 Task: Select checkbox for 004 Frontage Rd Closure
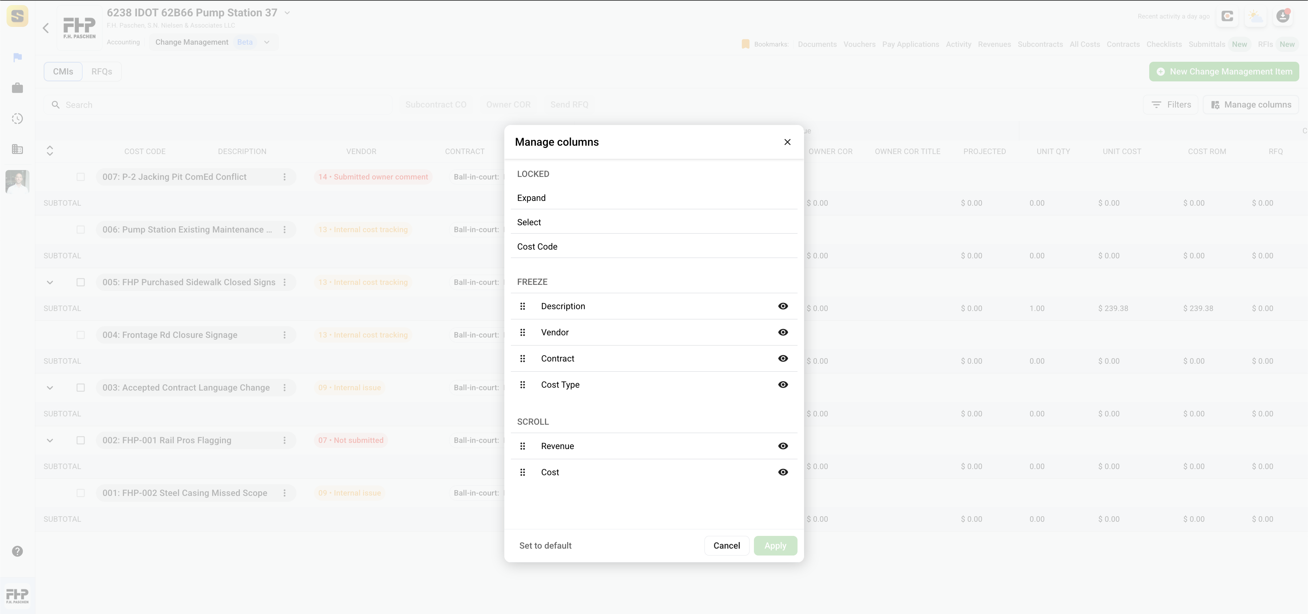tap(81, 335)
